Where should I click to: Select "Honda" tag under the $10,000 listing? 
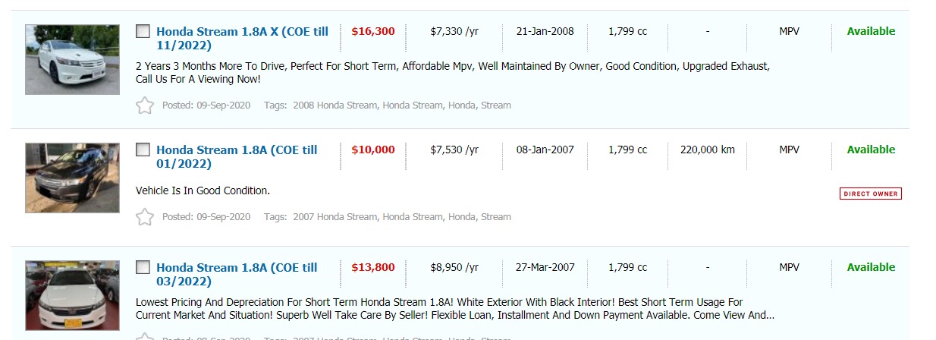click(x=461, y=217)
